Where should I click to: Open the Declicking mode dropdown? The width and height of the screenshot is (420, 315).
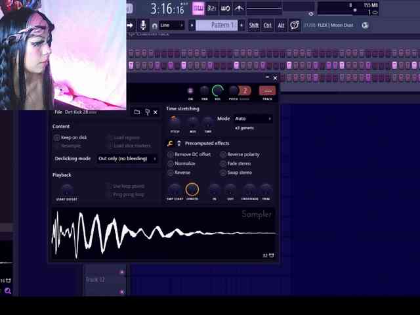point(127,158)
